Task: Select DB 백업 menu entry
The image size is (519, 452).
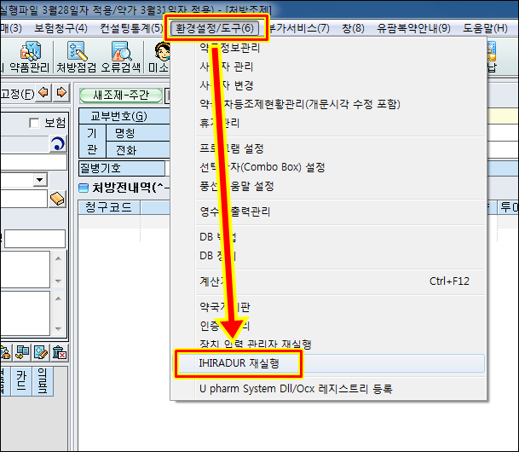Action: (x=328, y=237)
